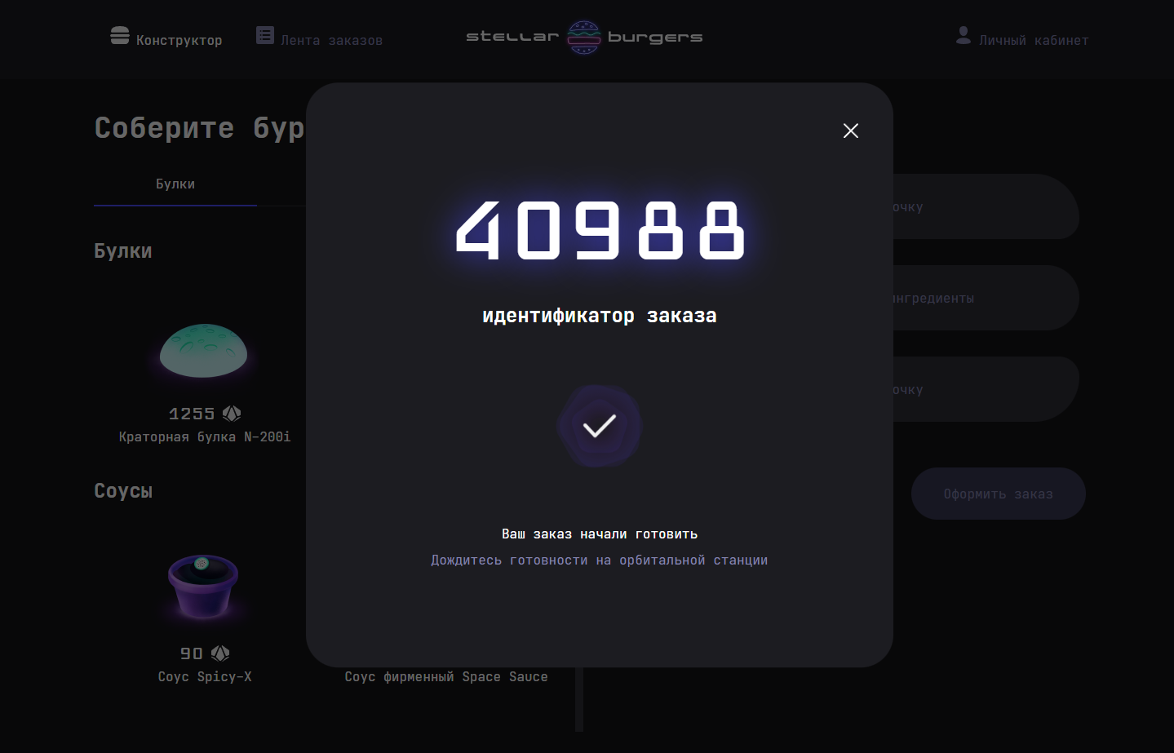
Task: Click the Дождитесь готовности message text
Action: pos(599,560)
